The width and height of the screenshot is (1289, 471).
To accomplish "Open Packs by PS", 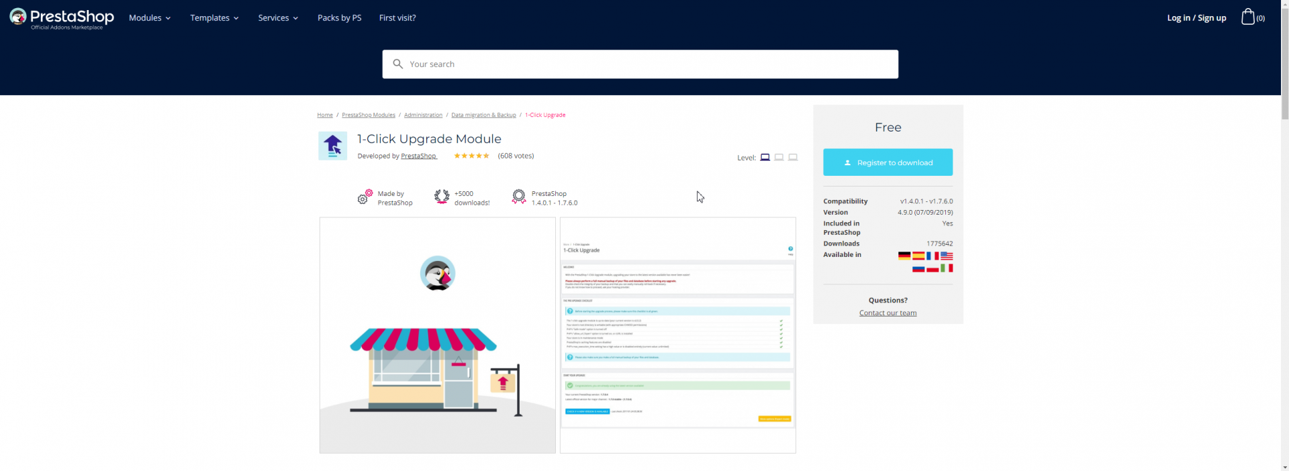I will pyautogui.click(x=340, y=18).
